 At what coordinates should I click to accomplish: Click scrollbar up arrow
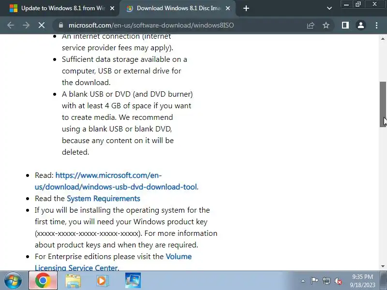point(383,39)
